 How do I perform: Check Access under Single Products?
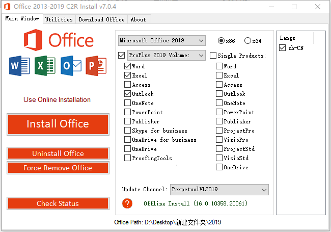coord(219,85)
